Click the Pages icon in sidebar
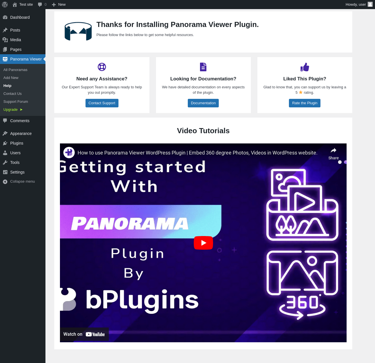 [x=5, y=49]
